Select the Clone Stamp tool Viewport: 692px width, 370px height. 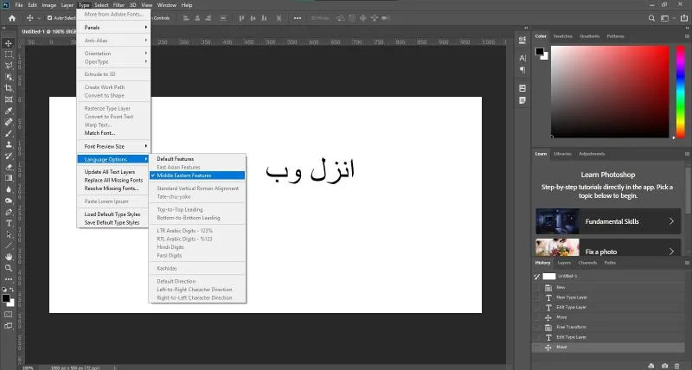click(x=9, y=144)
